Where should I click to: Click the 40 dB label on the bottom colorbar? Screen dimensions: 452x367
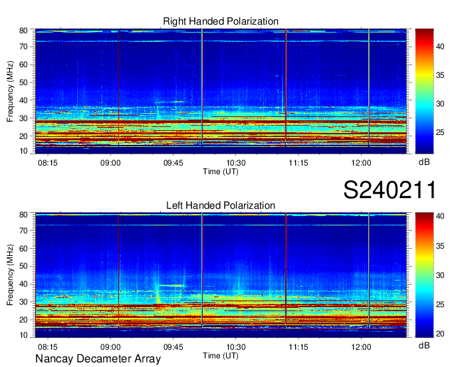440,216
